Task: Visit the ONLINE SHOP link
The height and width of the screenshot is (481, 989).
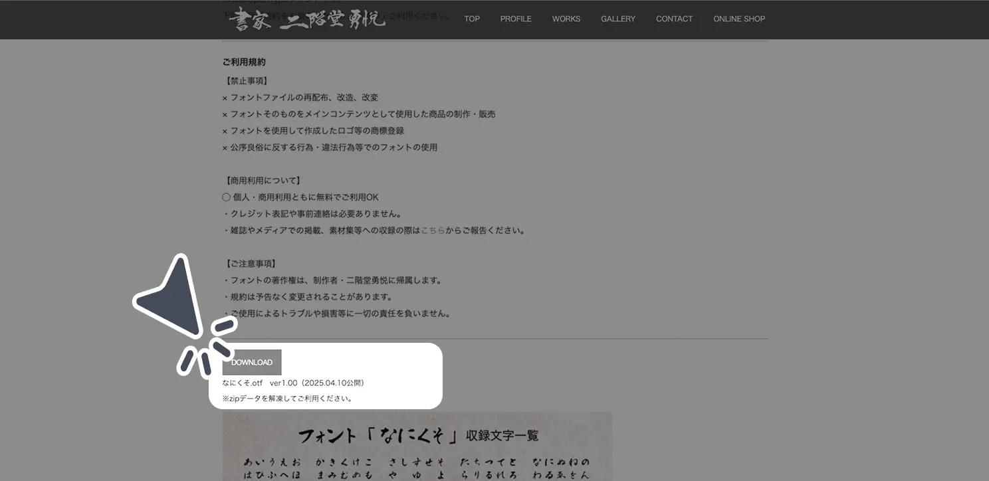Action: (x=739, y=19)
